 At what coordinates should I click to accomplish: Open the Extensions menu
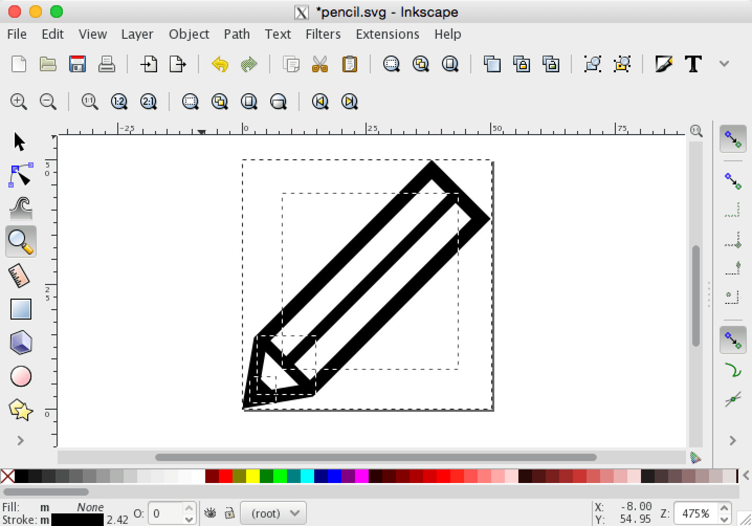(x=387, y=34)
